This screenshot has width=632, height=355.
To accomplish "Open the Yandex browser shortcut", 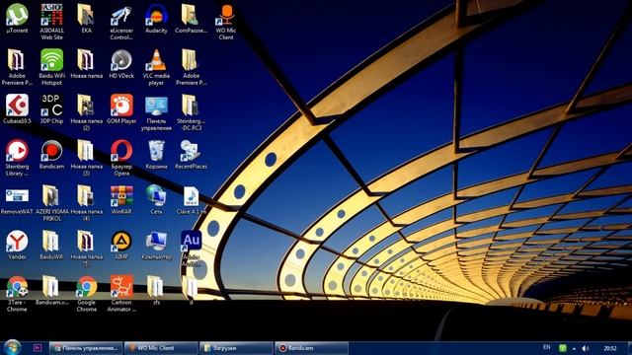I will point(17,245).
